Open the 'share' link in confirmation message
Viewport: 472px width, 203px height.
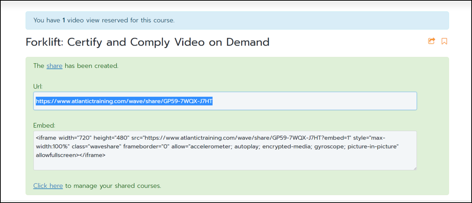coord(54,66)
